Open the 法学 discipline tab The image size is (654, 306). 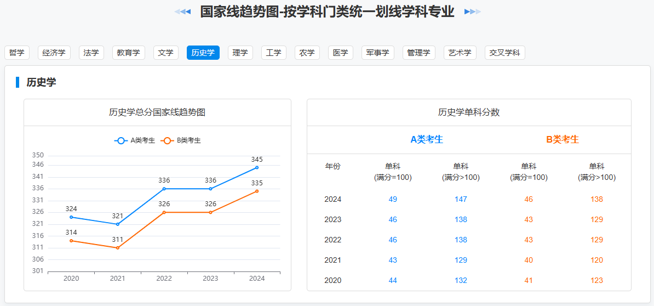(x=91, y=53)
